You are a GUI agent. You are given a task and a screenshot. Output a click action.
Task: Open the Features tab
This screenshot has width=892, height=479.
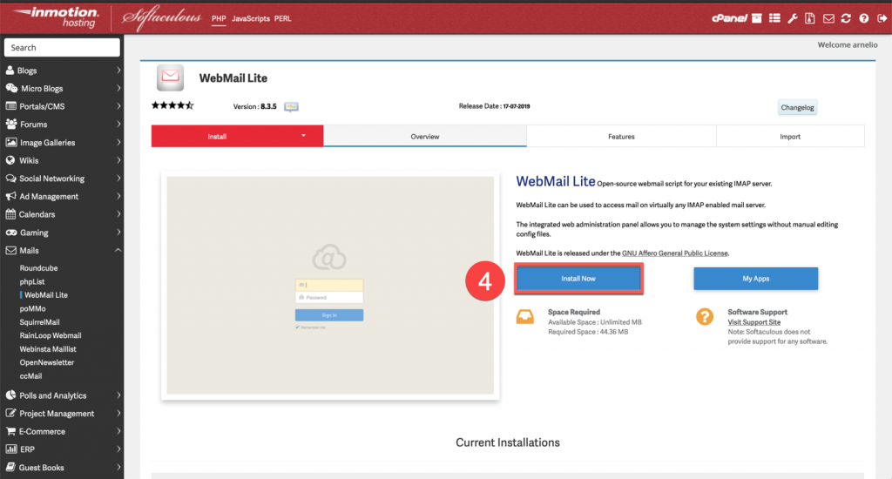coord(621,137)
